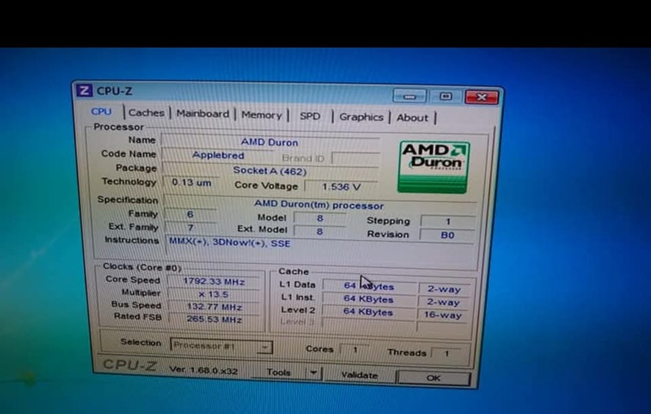The width and height of the screenshot is (651, 414).
Task: Click the Core Voltage value field
Action: pos(341,187)
